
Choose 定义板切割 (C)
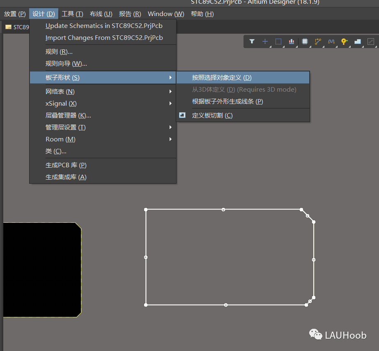click(x=243, y=115)
